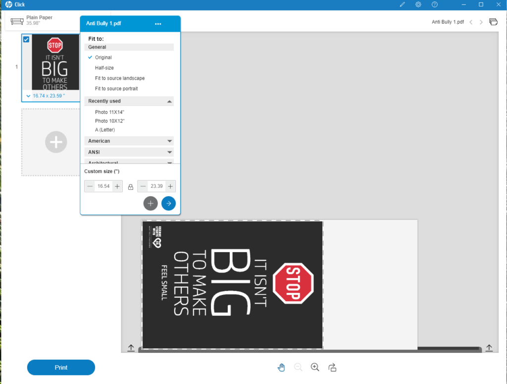The width and height of the screenshot is (507, 384).
Task: Click the zoom in magnifier icon
Action: point(315,367)
